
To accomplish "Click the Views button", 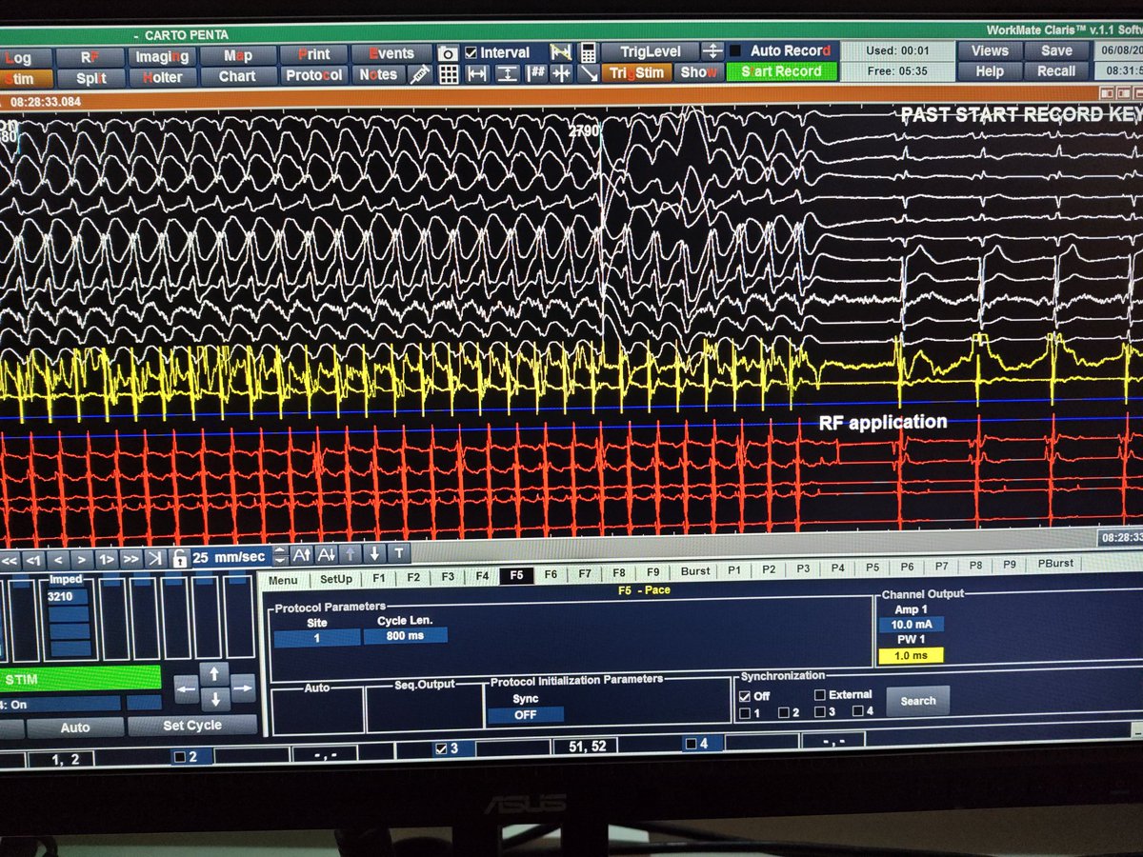I will coord(990,50).
